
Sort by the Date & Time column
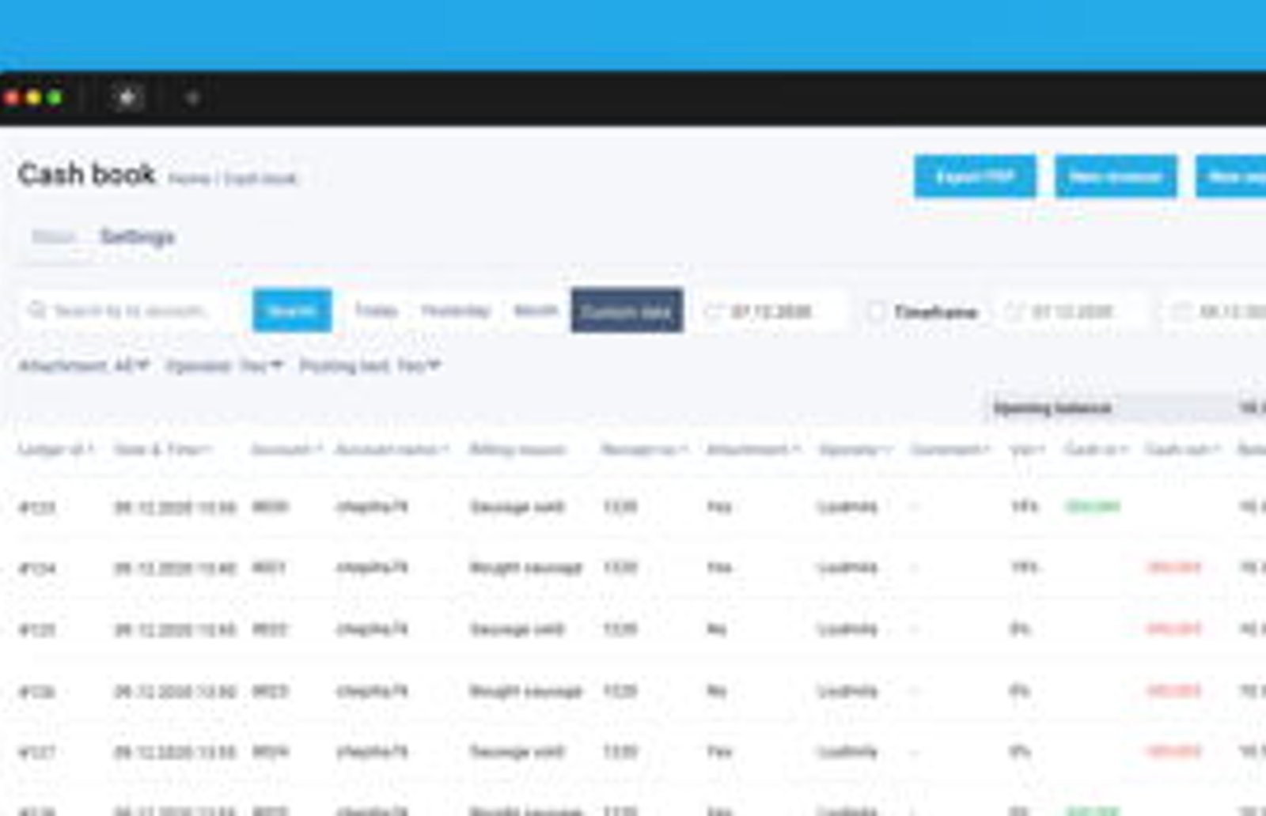pyautogui.click(x=163, y=449)
